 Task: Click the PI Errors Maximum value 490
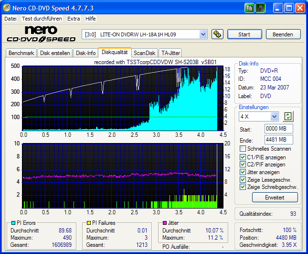click(x=67, y=237)
